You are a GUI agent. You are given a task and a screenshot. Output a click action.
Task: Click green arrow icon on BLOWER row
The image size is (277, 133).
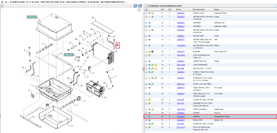coord(149,52)
